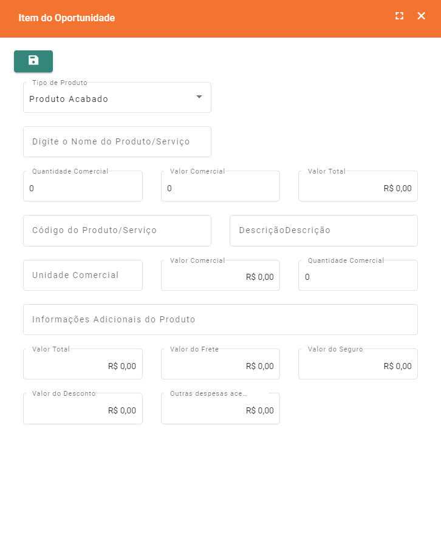Focus the Informações Adicionais do Produto field

tap(220, 319)
